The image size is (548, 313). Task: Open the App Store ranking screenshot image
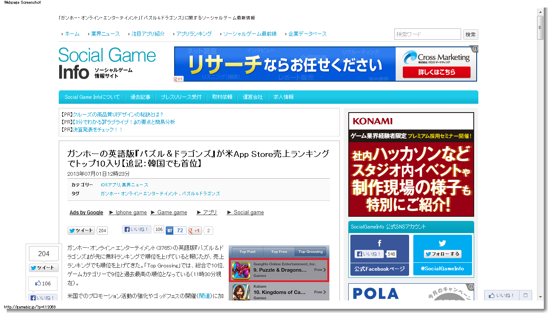[279, 273]
